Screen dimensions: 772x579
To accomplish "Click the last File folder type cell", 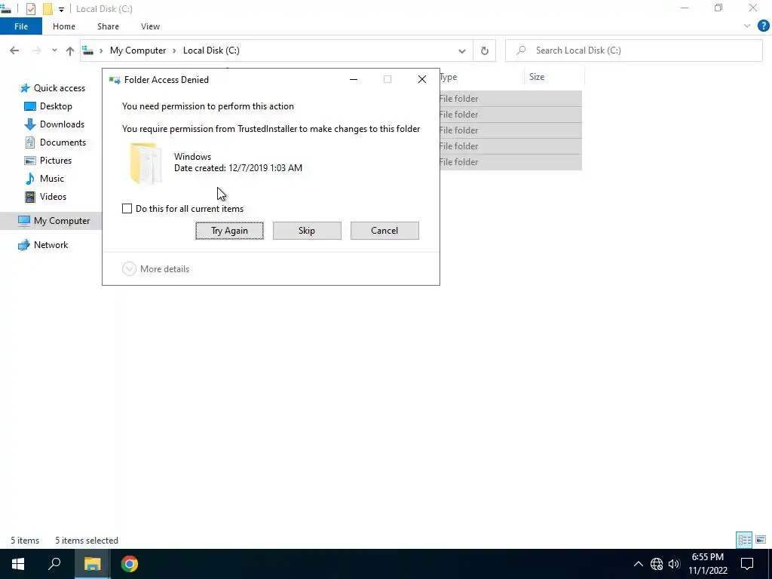I will (x=459, y=162).
